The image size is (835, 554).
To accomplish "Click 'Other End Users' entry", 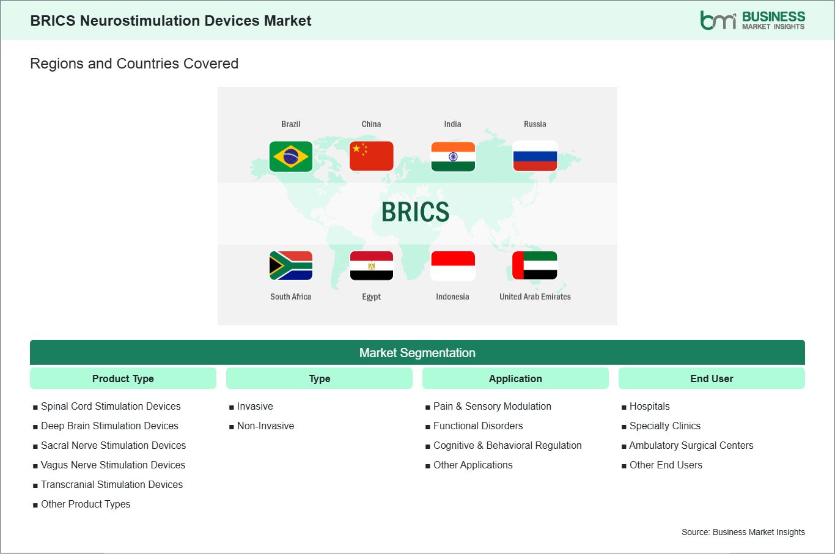I will pos(666,465).
